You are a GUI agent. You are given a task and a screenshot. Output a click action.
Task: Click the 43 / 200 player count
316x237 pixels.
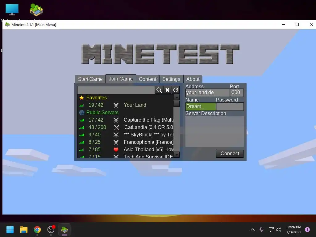(97, 127)
